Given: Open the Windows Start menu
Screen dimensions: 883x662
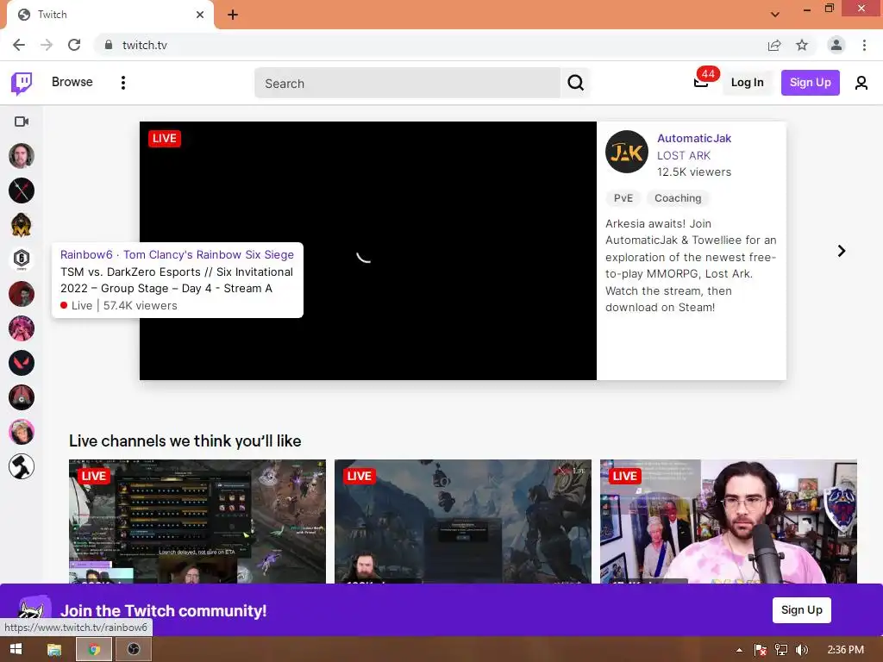Looking at the screenshot, I should (x=16, y=649).
